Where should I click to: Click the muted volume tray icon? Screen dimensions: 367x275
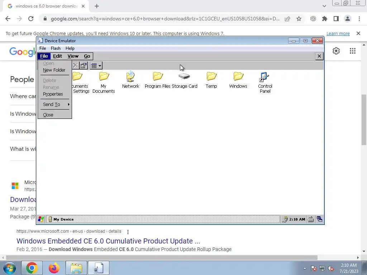331,268
